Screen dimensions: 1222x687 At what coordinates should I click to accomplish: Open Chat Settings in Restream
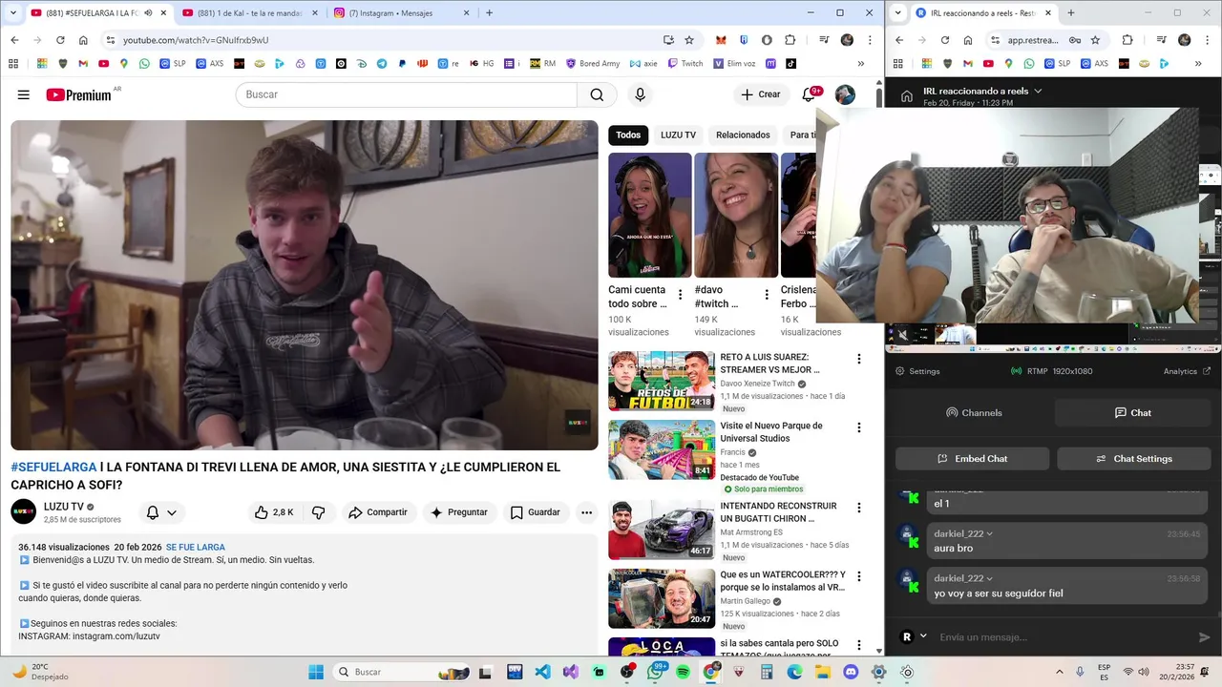coord(1133,458)
